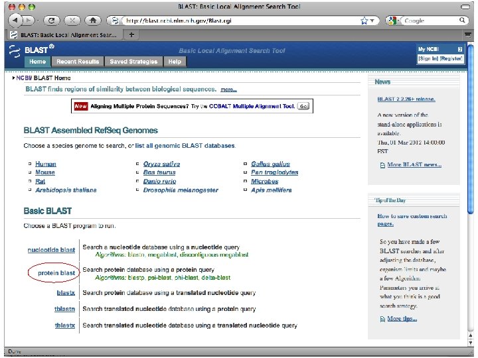Click the scrollbar down arrow
Viewport: 478px width, 358px height.
tap(471, 343)
